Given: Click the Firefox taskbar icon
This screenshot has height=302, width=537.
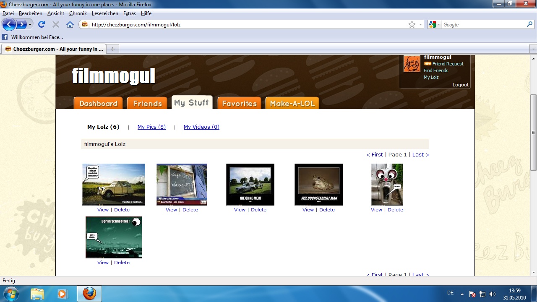Looking at the screenshot, I should [x=89, y=294].
